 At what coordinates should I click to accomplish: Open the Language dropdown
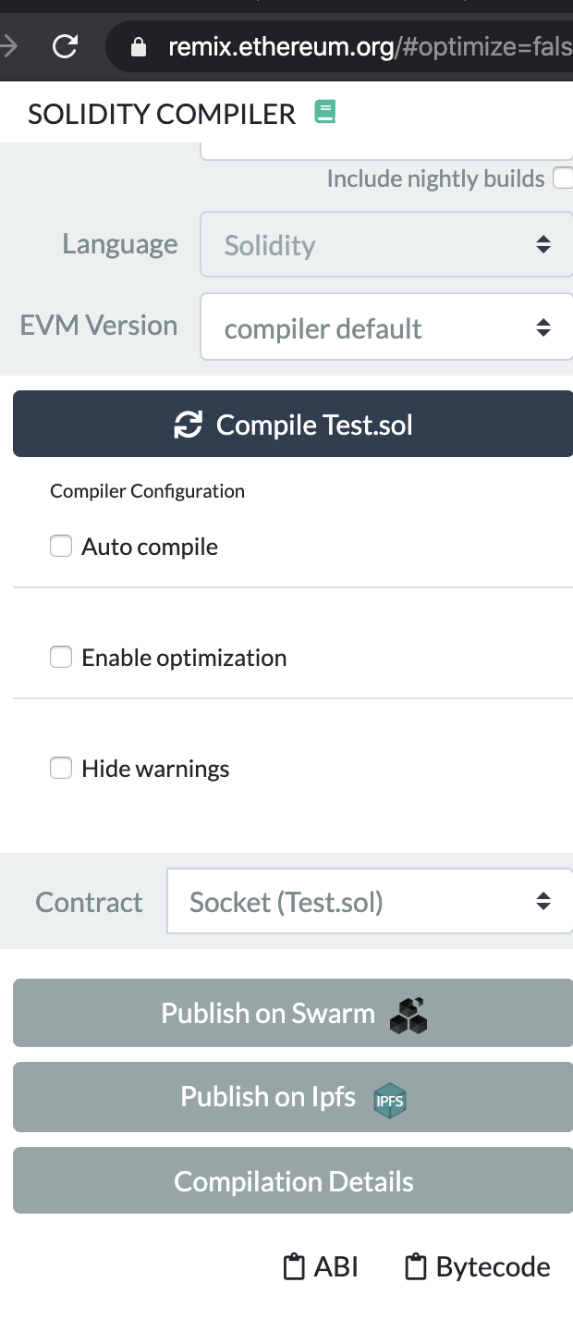coord(386,245)
